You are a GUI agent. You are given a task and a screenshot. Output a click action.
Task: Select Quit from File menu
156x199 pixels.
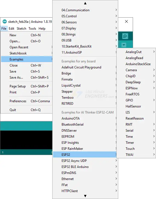pyautogui.click(x=27, y=110)
